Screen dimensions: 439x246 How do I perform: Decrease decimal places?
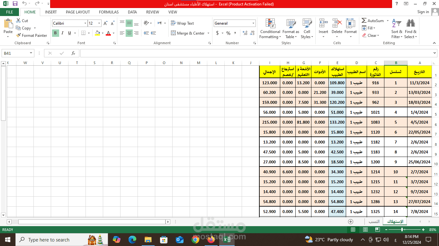[x=252, y=33]
